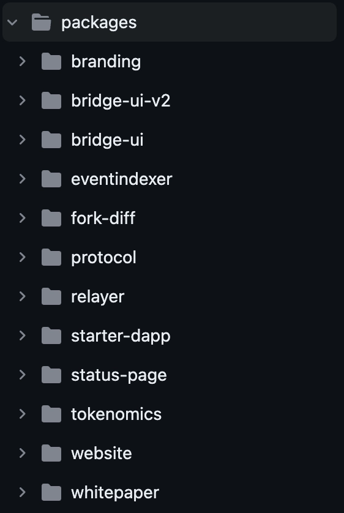Expand the eventindexer chevron
344x513 pixels.
tap(23, 179)
